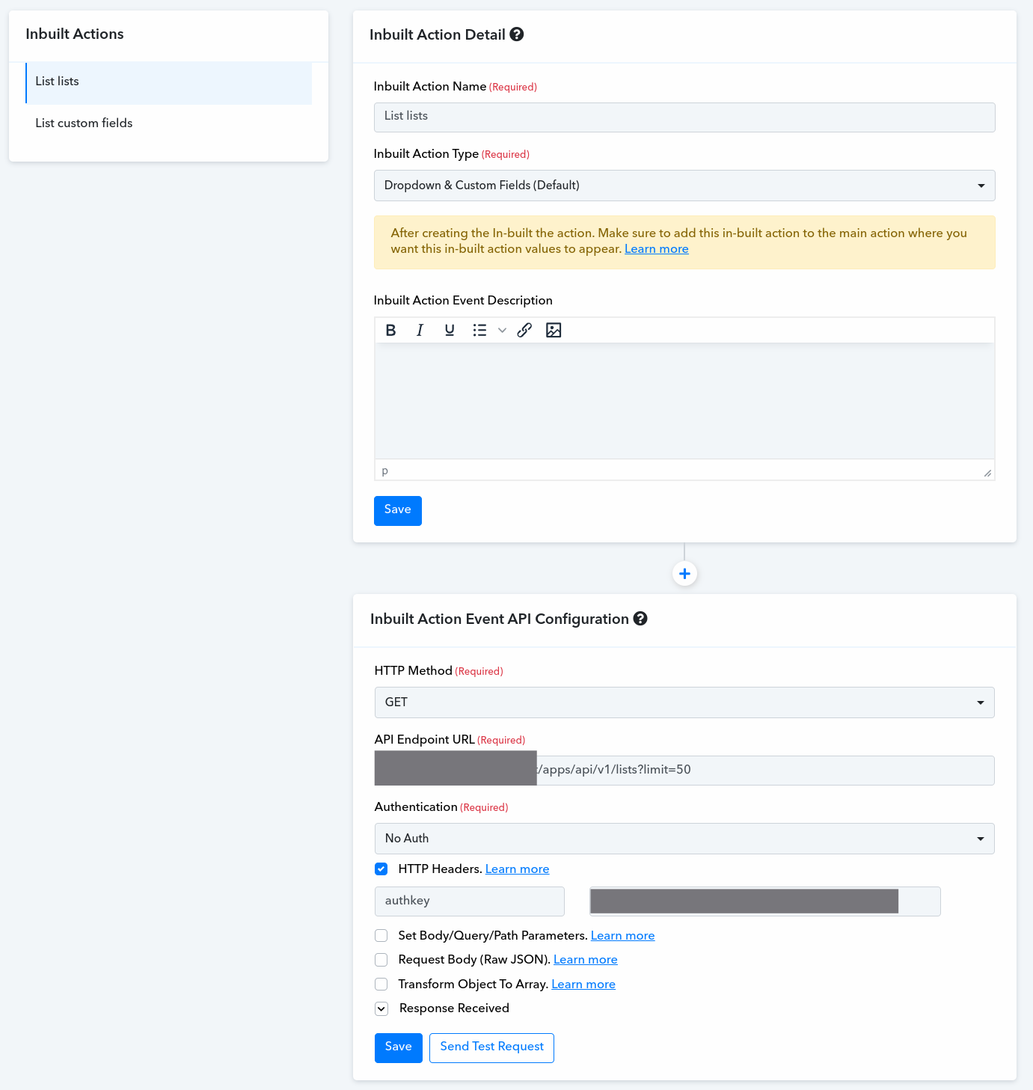Uncheck the HTTP Headers checkbox
1033x1090 pixels.
pyautogui.click(x=381, y=869)
